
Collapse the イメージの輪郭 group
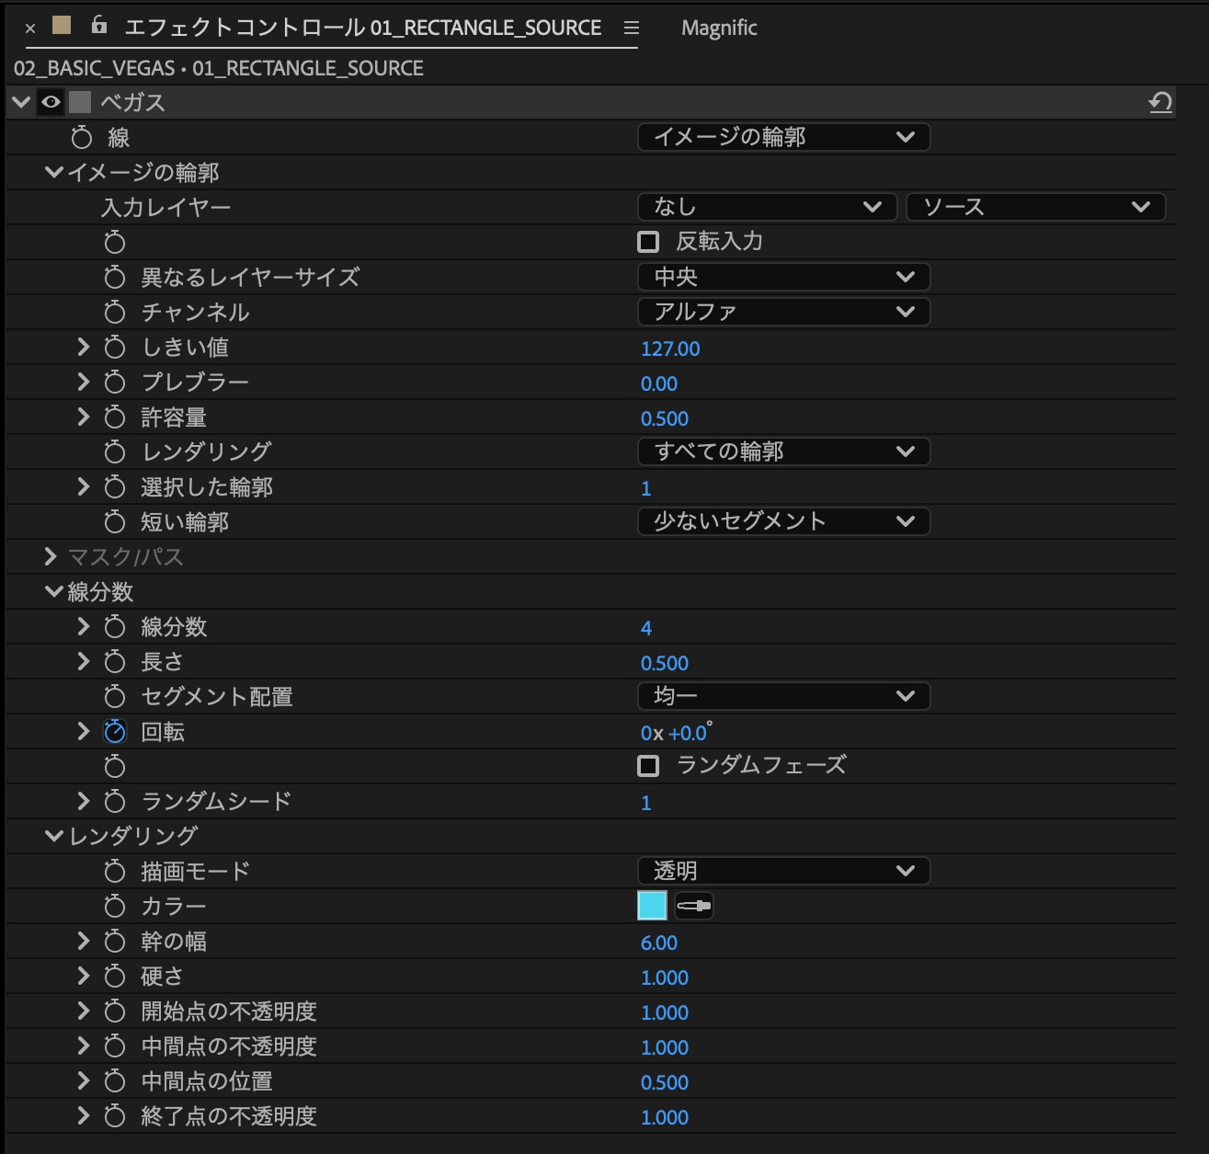[x=53, y=172]
